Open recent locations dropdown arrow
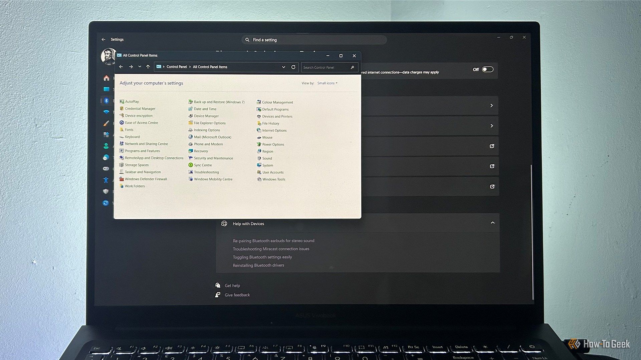The height and width of the screenshot is (360, 641). click(x=140, y=67)
